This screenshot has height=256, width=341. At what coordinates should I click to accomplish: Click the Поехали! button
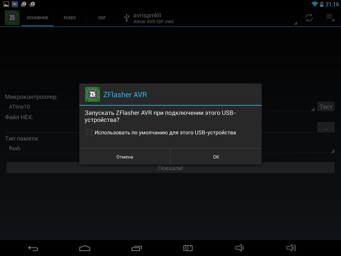(x=170, y=168)
